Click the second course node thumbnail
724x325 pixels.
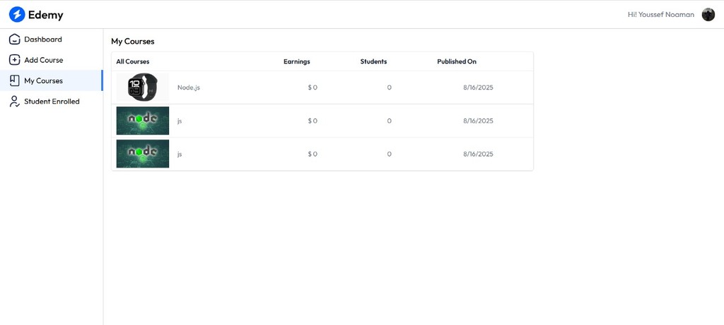pyautogui.click(x=143, y=121)
